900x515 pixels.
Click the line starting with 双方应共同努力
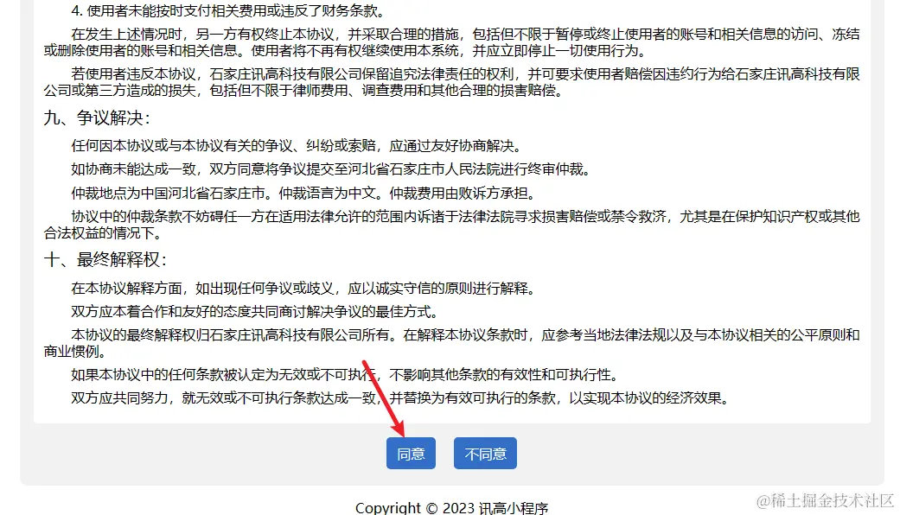[x=400, y=398]
